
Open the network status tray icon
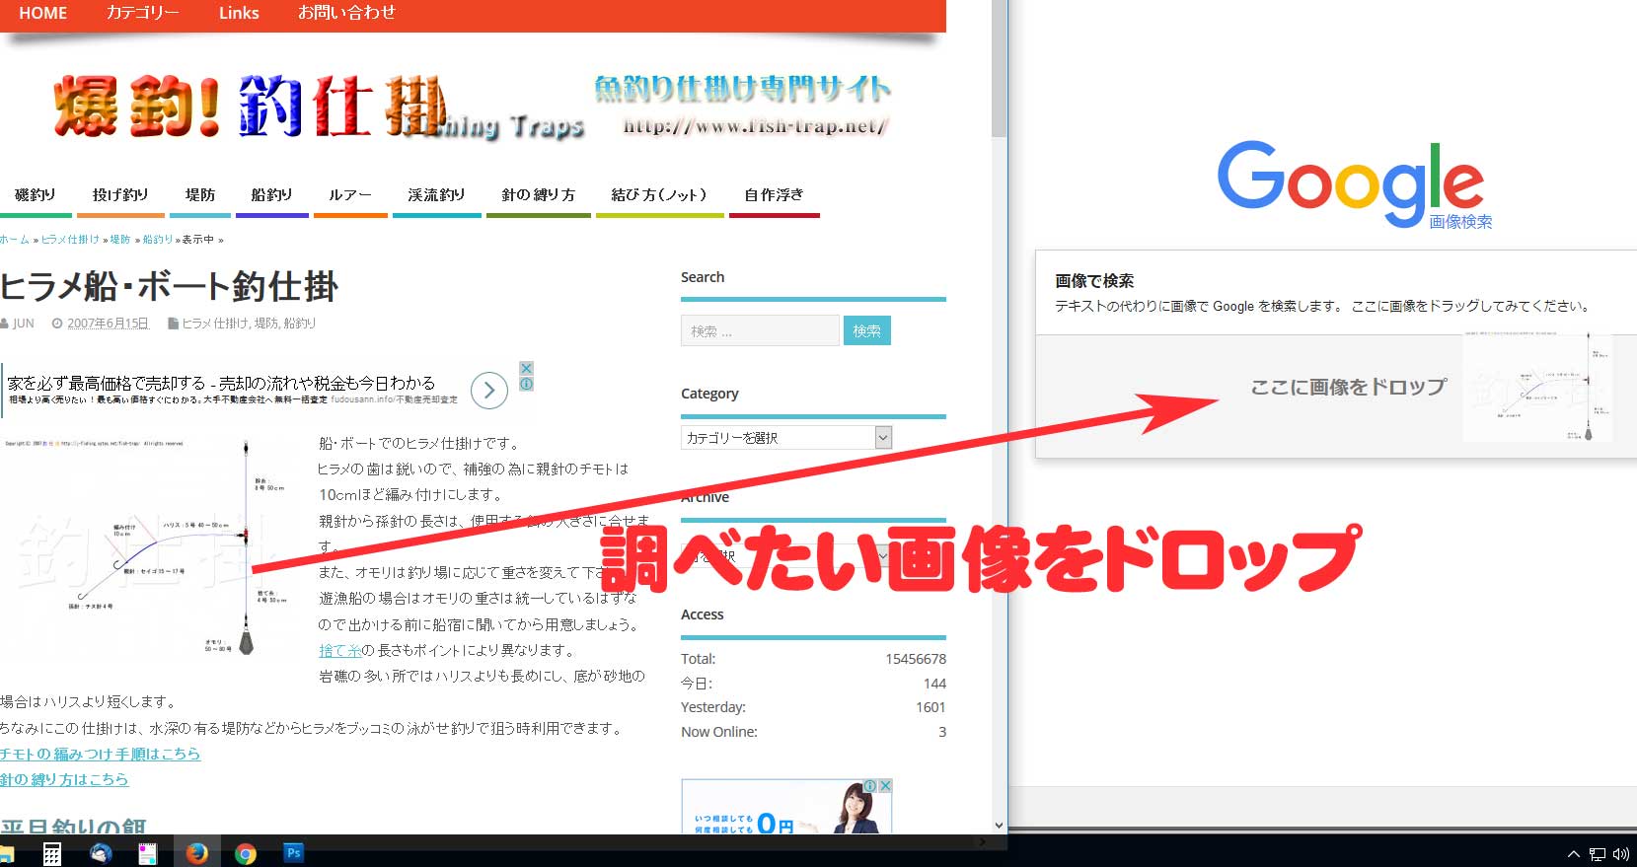1598,854
